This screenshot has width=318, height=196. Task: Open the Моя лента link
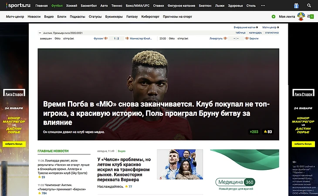point(287,17)
